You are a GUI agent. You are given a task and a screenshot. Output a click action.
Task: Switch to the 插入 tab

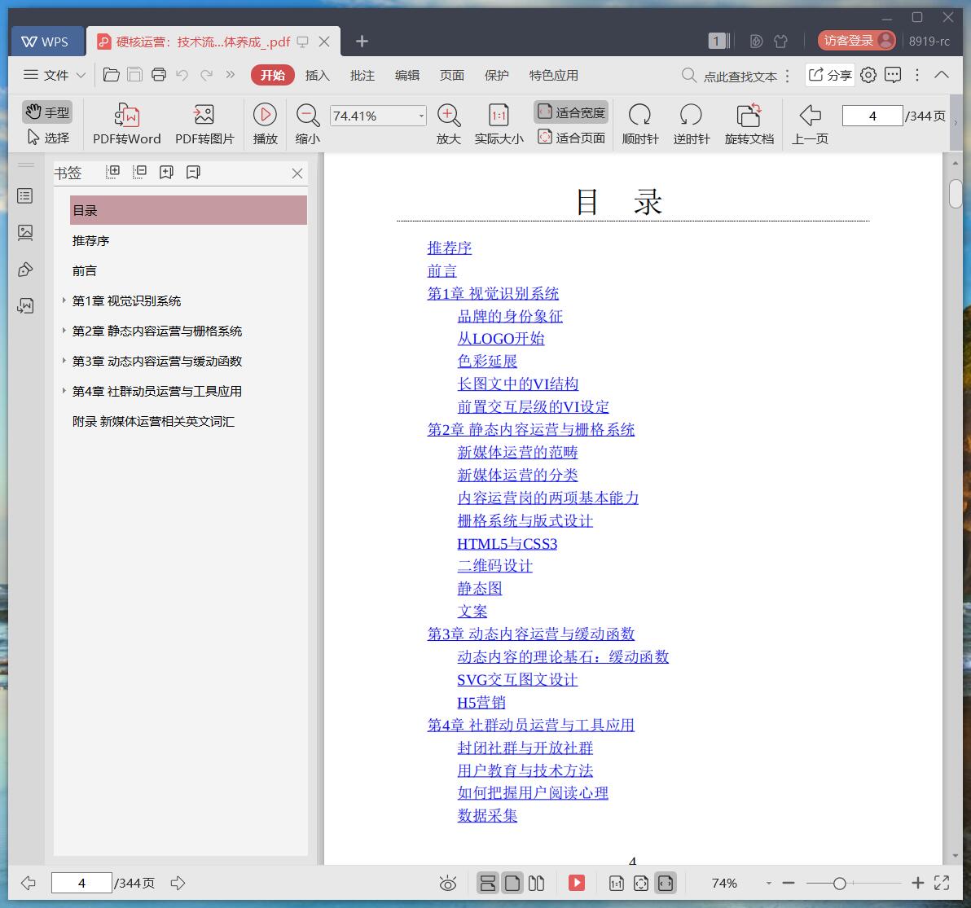(318, 75)
